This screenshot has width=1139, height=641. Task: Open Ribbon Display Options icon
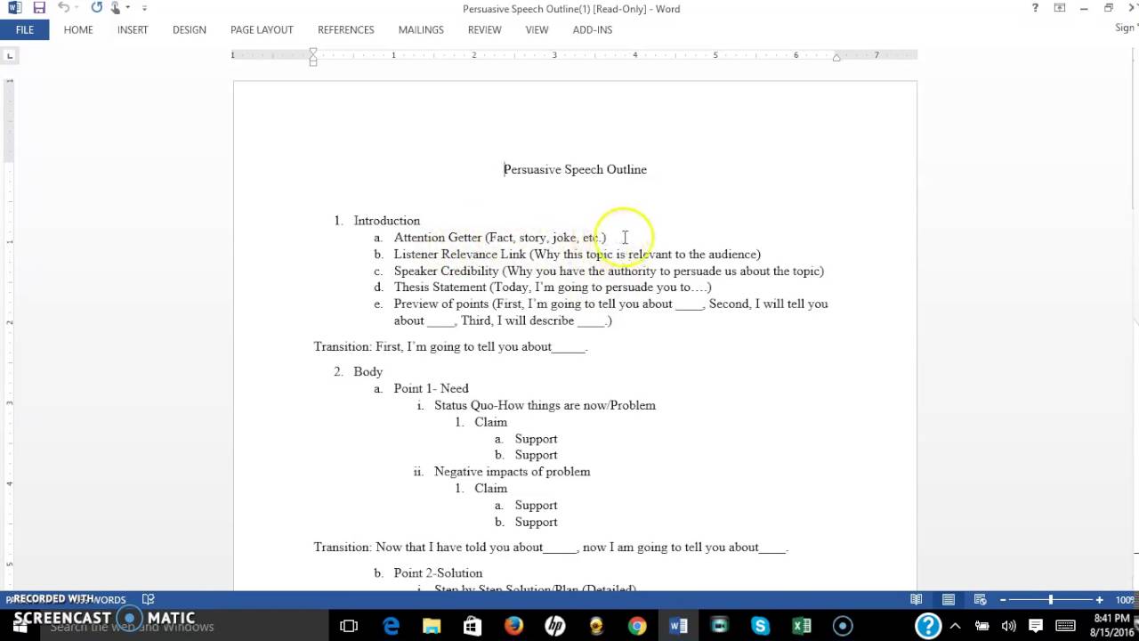[1060, 8]
